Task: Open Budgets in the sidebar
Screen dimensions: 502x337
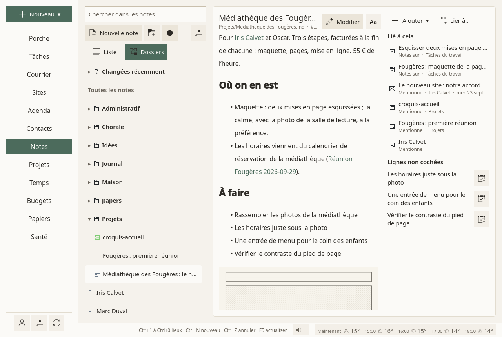Action: [x=39, y=201]
